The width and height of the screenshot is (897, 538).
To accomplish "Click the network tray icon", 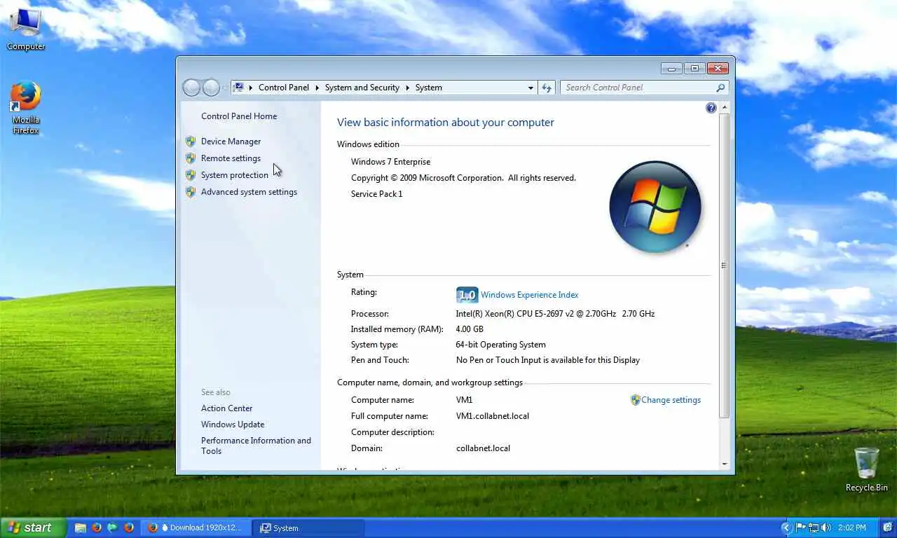I will coord(813,527).
